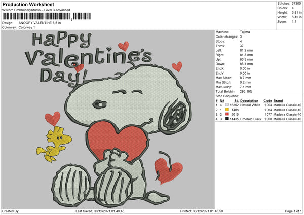This screenshot has width=304, height=215.
Task: Click the Snoopy Valentine embroidery design preview
Action: [108, 119]
